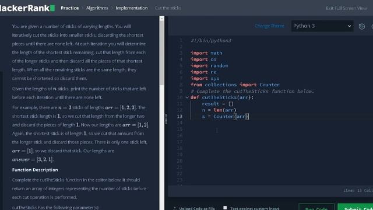Click the 'from collections import Counter' line

pyautogui.click(x=235, y=85)
